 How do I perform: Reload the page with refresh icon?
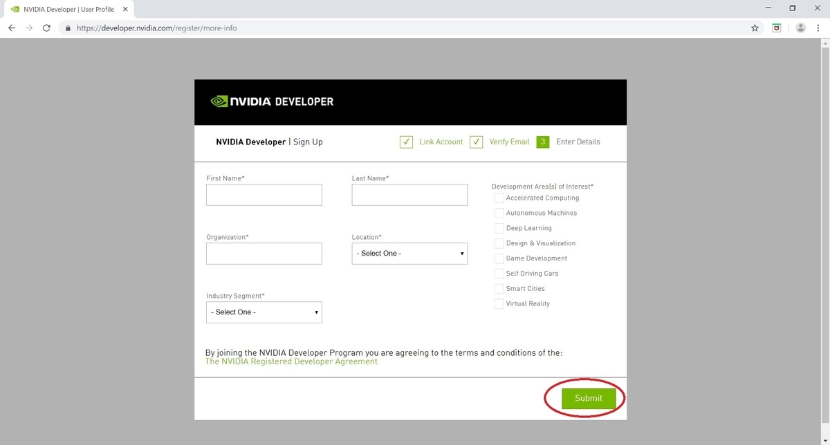[46, 28]
